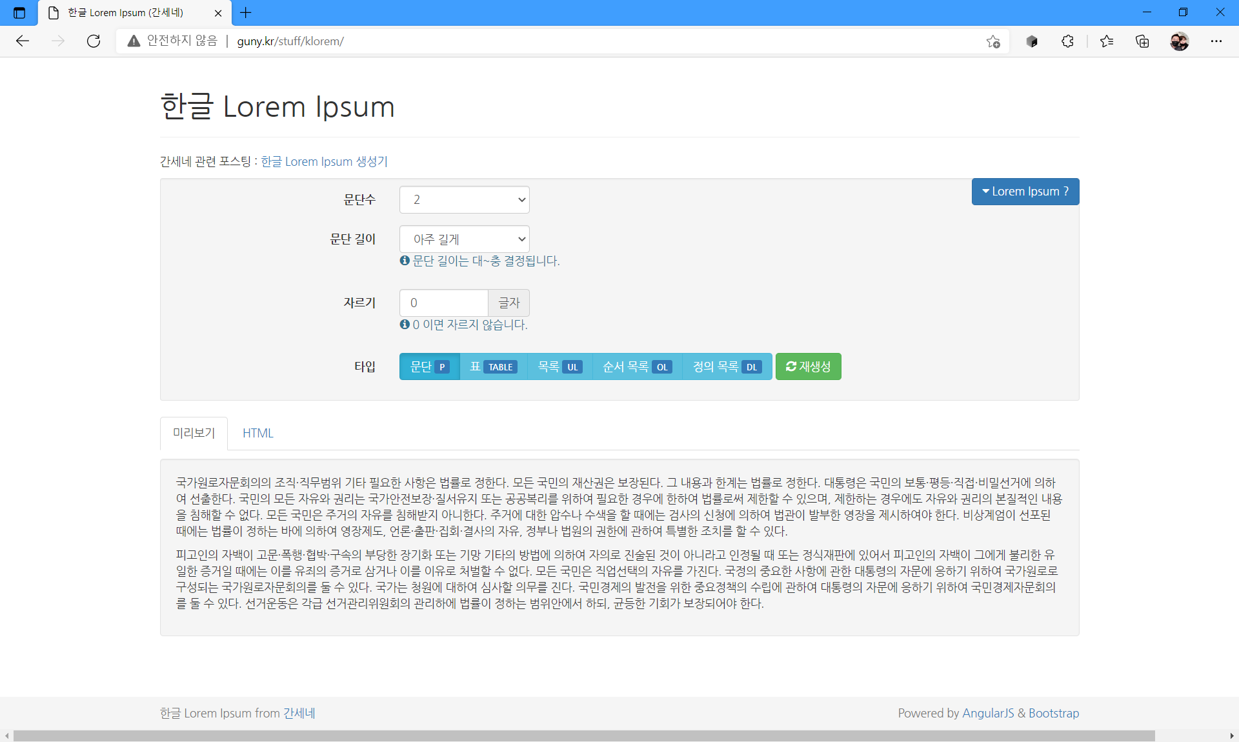Viewport: 1239px width, 742px height.
Task: Reload the page with refresh icon
Action: pyautogui.click(x=94, y=41)
